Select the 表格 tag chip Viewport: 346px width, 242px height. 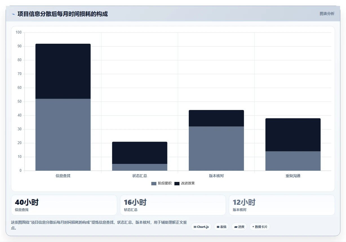point(221,227)
